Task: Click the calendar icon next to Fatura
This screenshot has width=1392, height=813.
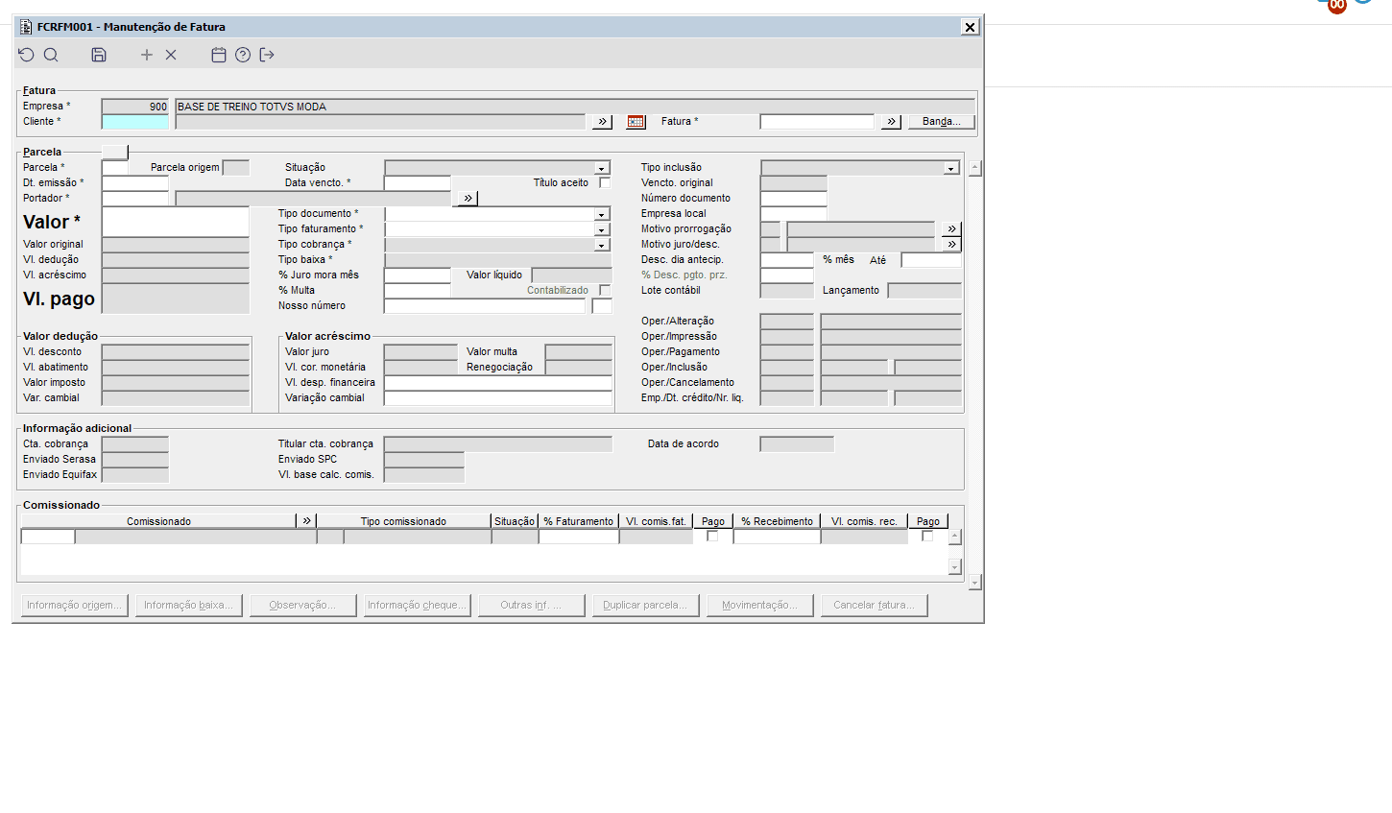Action: pyautogui.click(x=636, y=122)
